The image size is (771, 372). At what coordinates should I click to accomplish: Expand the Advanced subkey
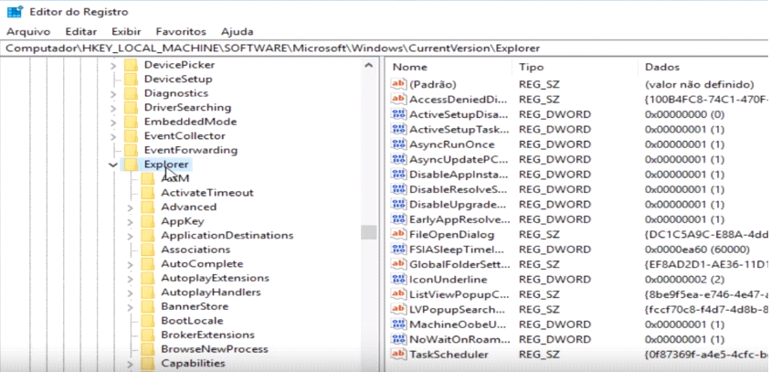(x=131, y=207)
